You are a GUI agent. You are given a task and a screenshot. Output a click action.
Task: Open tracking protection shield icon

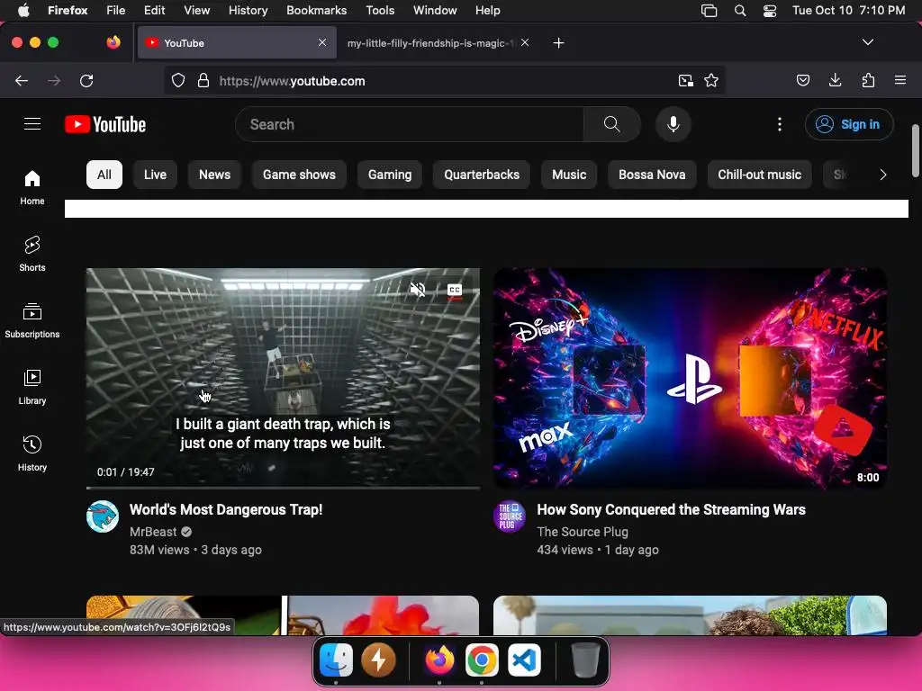(178, 80)
